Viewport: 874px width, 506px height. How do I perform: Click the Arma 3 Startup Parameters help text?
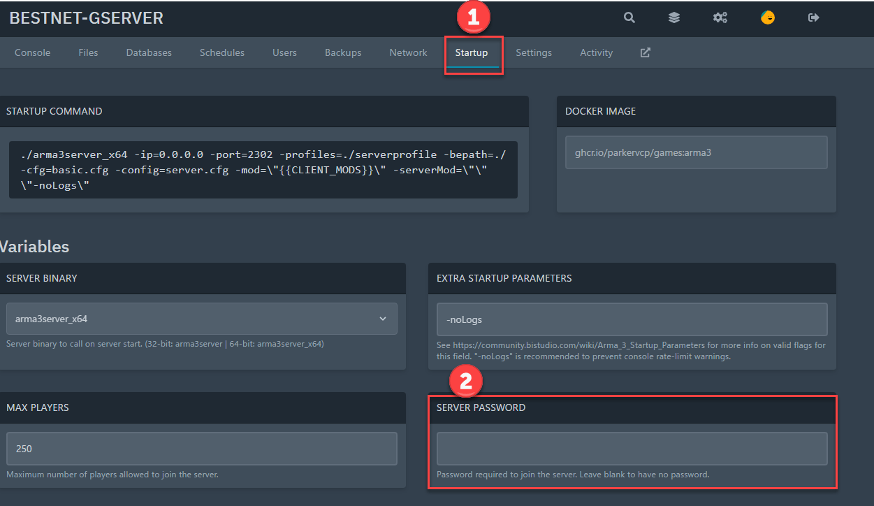coord(631,351)
